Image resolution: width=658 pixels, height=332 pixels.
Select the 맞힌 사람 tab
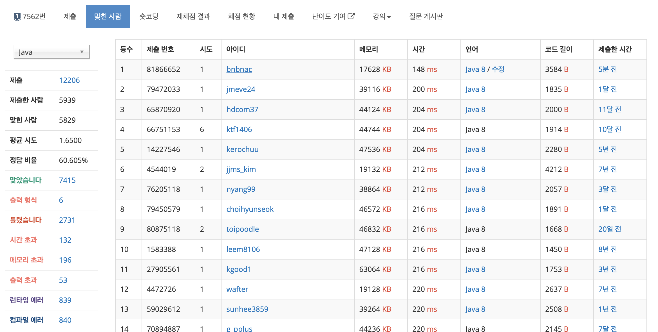[108, 16]
